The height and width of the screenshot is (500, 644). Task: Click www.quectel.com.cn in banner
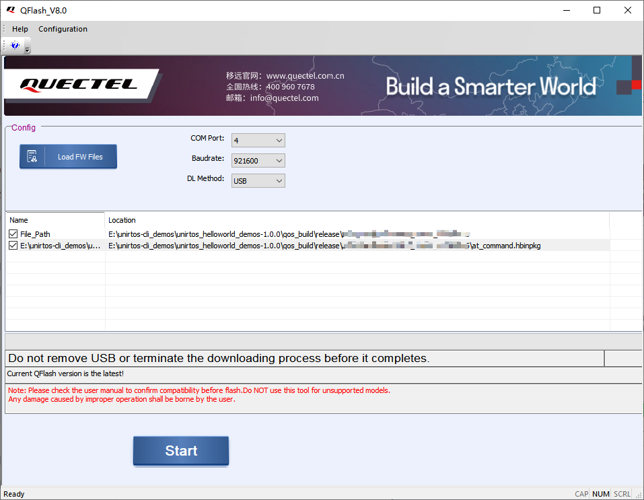point(305,75)
